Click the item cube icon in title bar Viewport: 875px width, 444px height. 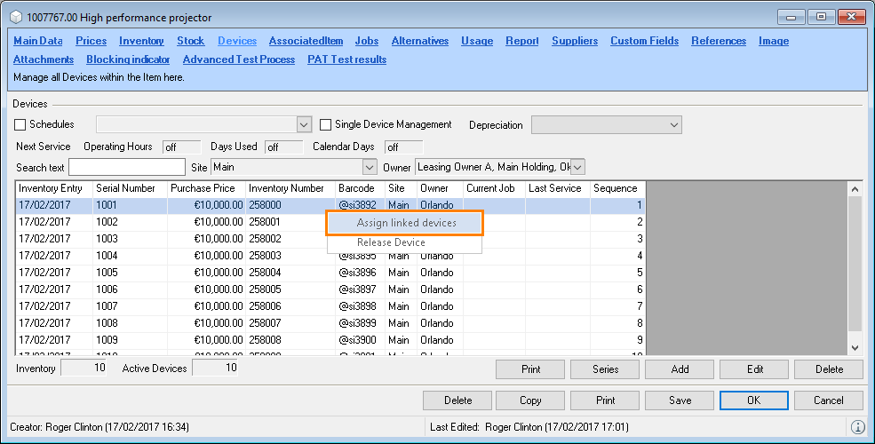[15, 18]
